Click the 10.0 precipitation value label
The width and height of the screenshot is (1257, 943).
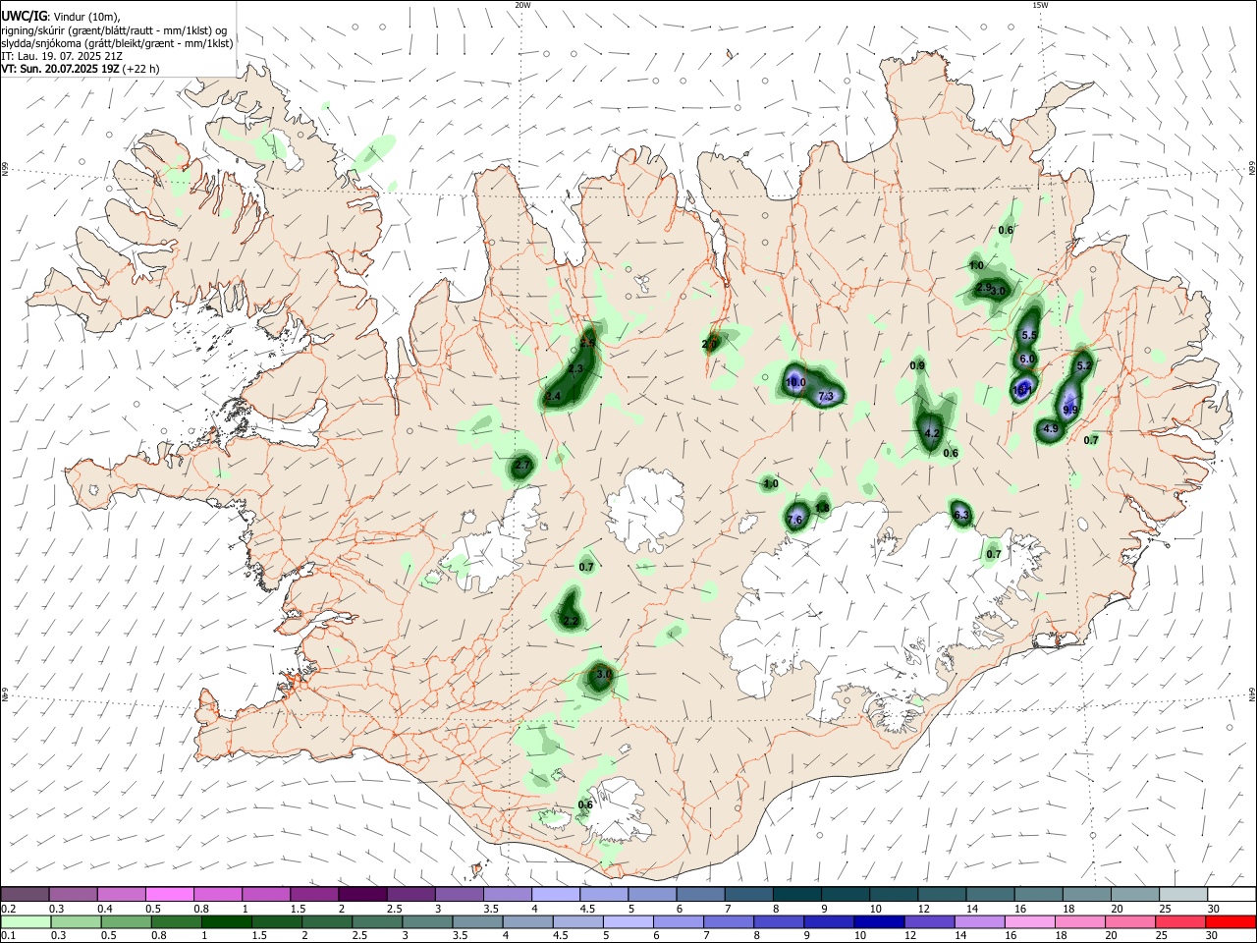(795, 383)
